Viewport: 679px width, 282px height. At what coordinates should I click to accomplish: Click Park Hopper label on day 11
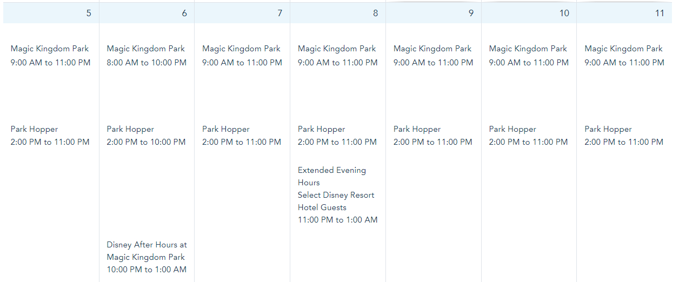pos(608,129)
